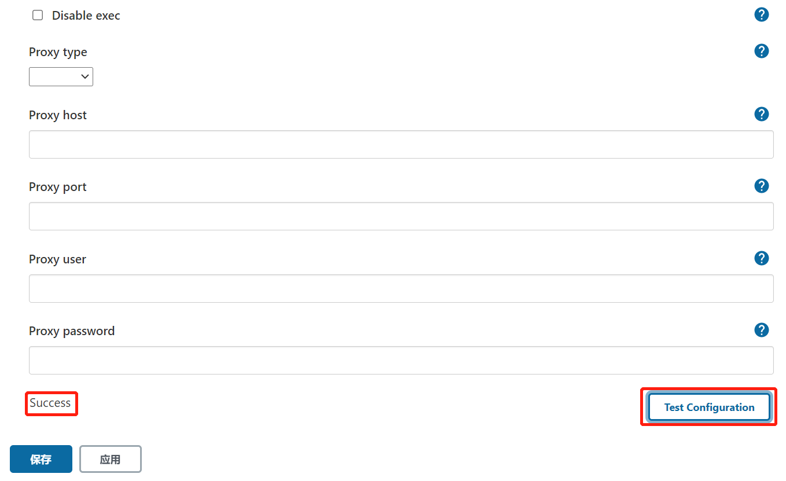Focus the Proxy host input field
Viewport: 786px width, 481px height.
pos(401,144)
